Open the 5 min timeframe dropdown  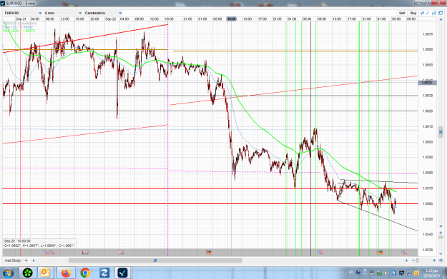pyautogui.click(x=63, y=13)
